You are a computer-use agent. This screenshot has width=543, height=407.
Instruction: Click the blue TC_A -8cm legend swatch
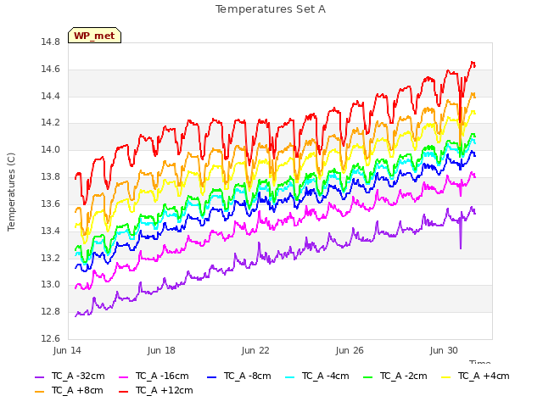[x=211, y=376]
